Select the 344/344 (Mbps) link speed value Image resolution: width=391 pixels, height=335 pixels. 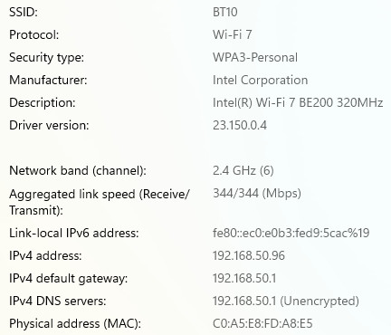point(257,193)
